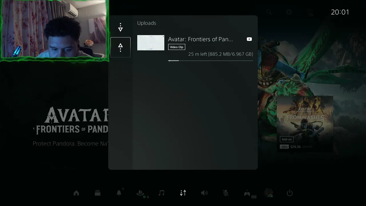Screen dimensions: 366x206
Task: Open the Power icon
Action: [x=290, y=193]
